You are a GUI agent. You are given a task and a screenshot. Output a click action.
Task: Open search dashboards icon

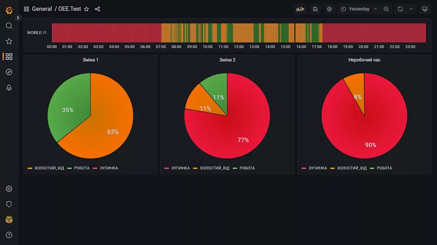point(9,26)
